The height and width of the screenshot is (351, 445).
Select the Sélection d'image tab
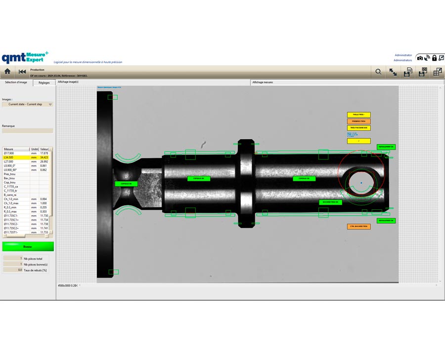(x=16, y=82)
